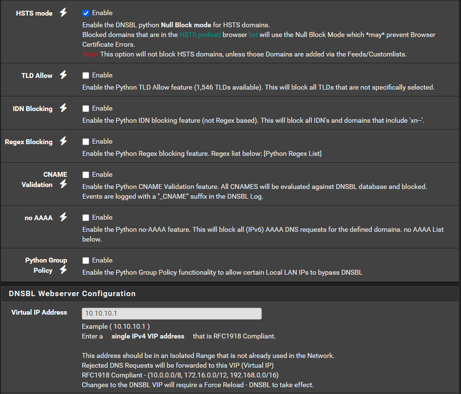The width and height of the screenshot is (461, 394).
Task: Enable the TLD Allow checkbox
Action: click(86, 75)
